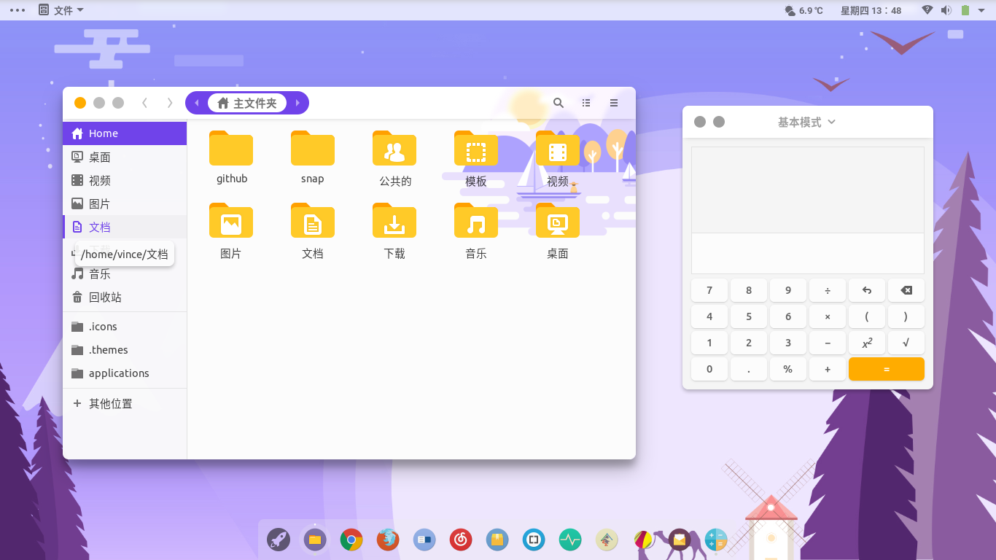This screenshot has height=560, width=996.
Task: Open the .themes bookmark in sidebar
Action: pyautogui.click(x=125, y=350)
